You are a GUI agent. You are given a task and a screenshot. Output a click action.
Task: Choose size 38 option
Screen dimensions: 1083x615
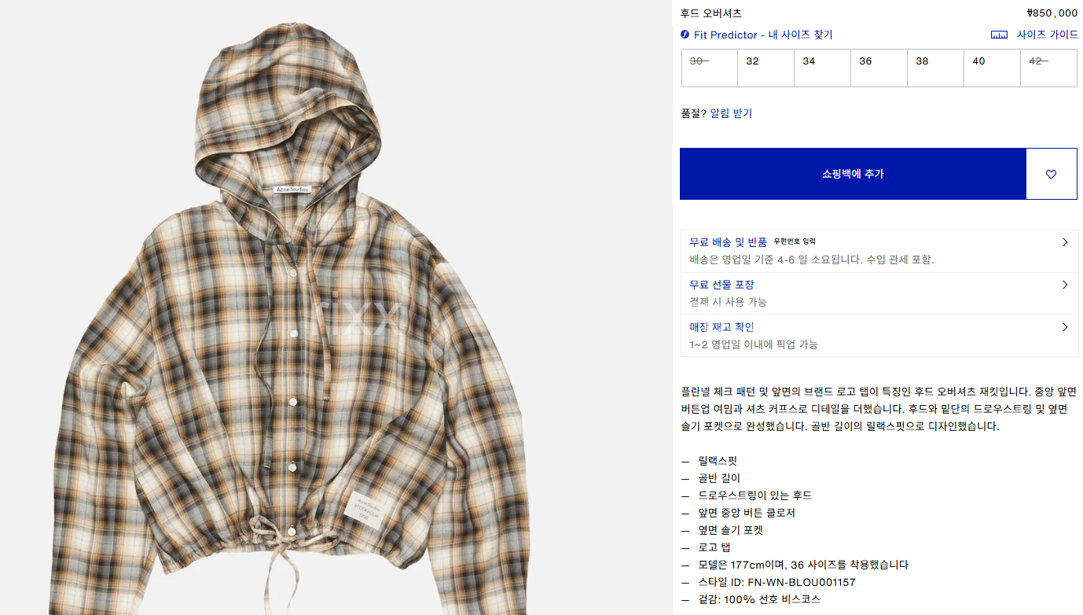936,68
